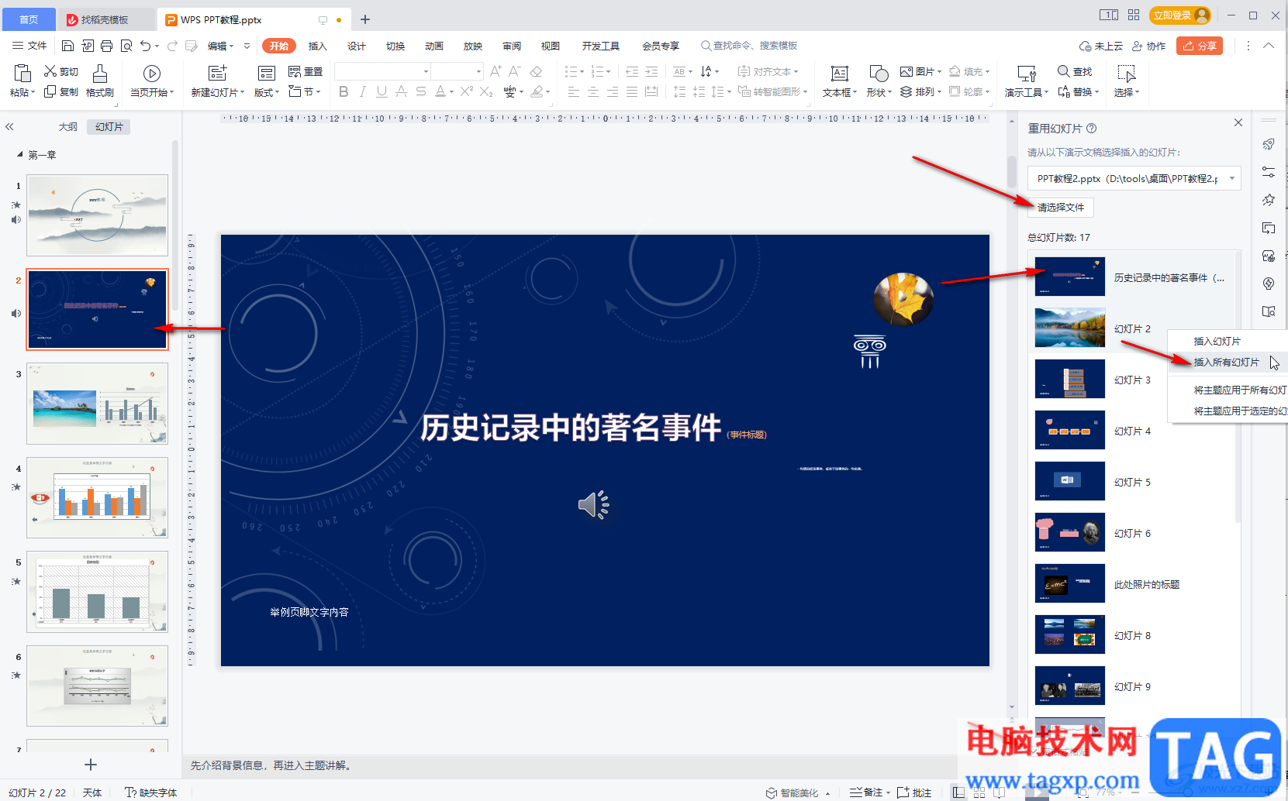Collapse the slide thumbnail panel
Image resolution: width=1288 pixels, height=801 pixels.
click(9, 126)
